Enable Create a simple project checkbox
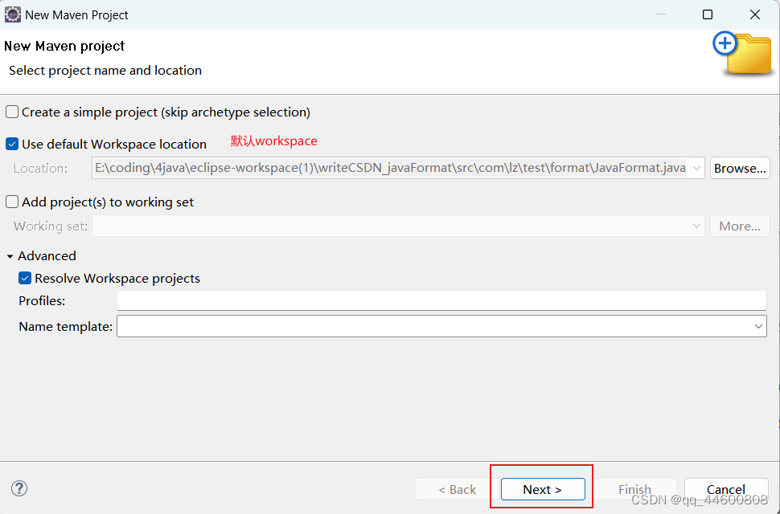Viewport: 780px width, 514px height. pyautogui.click(x=12, y=112)
